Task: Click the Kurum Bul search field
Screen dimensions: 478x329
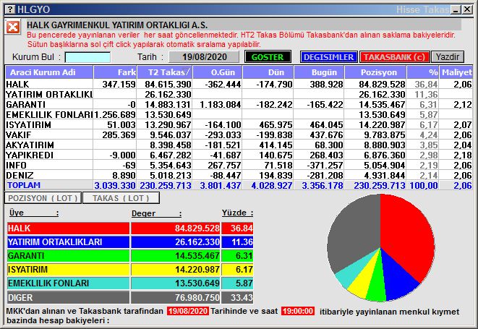Action: pyautogui.click(x=88, y=57)
